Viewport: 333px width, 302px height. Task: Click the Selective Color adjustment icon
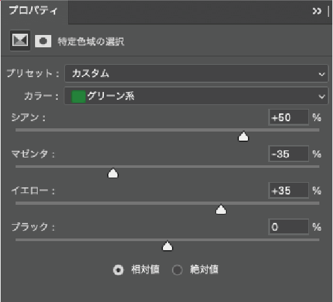pos(20,40)
